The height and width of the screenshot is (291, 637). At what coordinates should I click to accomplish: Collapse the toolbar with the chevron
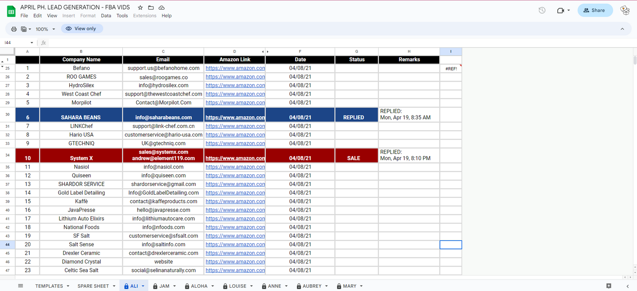tap(622, 29)
